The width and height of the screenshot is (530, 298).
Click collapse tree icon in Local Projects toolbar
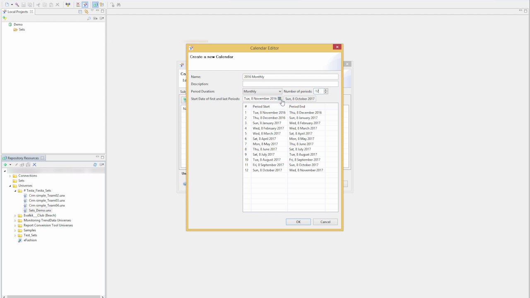102,18
